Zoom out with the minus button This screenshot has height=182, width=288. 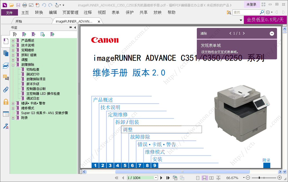[x=248, y=178]
